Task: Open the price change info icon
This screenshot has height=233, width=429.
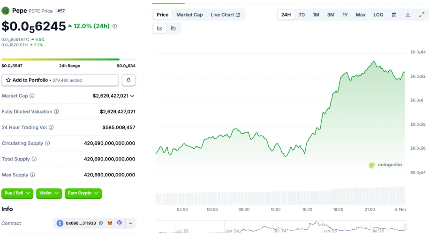Action: [x=115, y=26]
